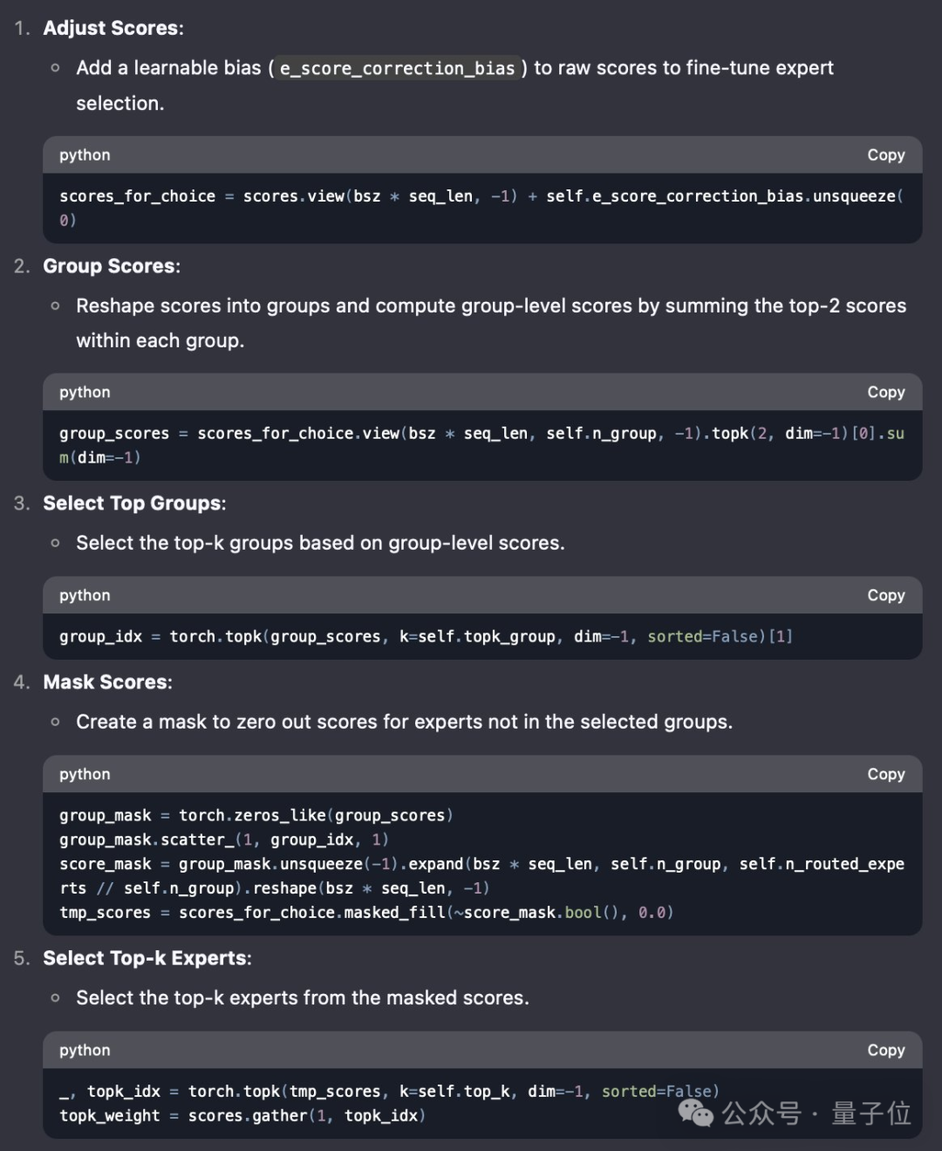This screenshot has height=1151, width=942.
Task: Click the tmp_scores masked_fill line
Action: (366, 912)
